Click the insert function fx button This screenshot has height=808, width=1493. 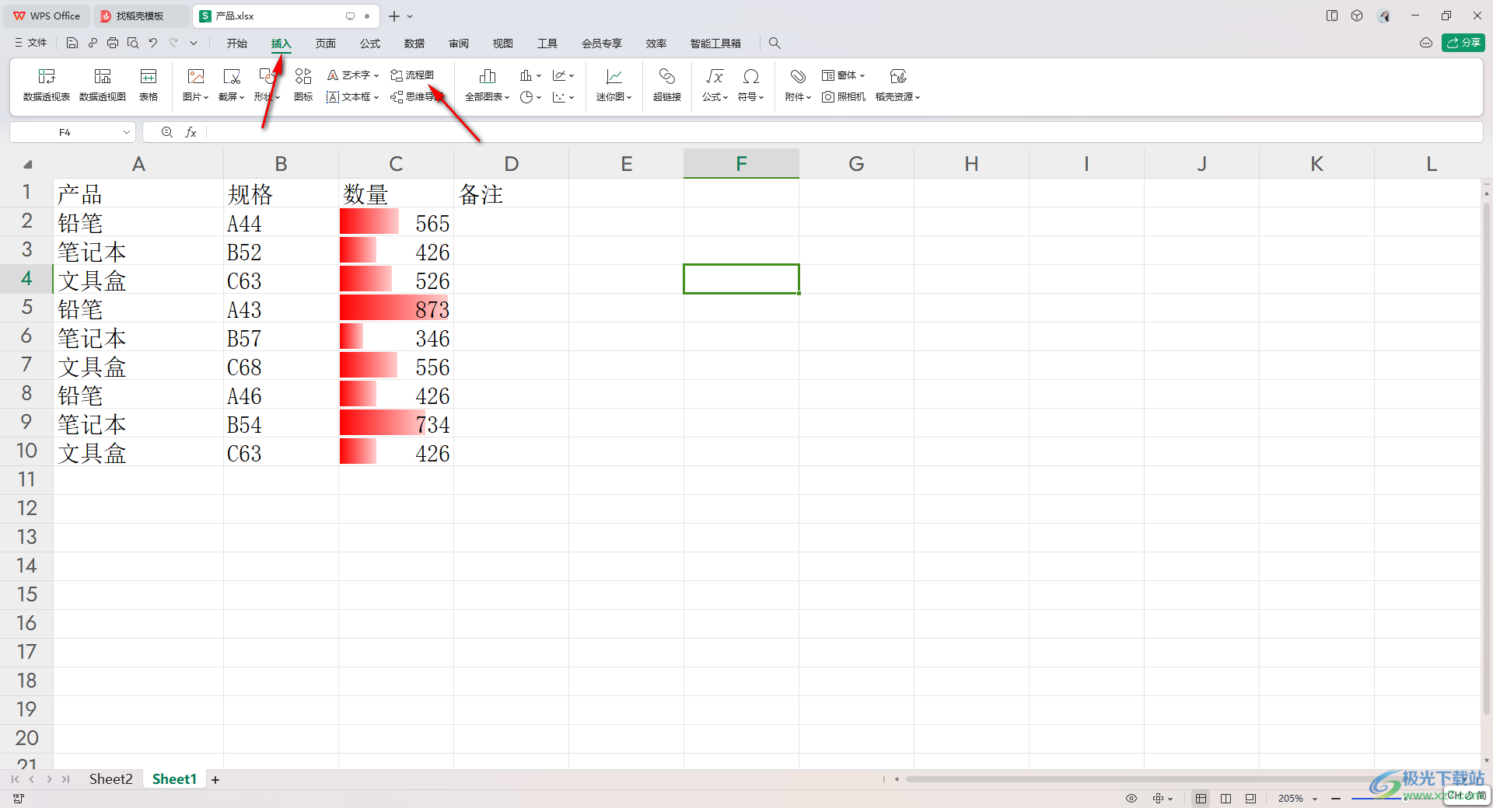[191, 132]
